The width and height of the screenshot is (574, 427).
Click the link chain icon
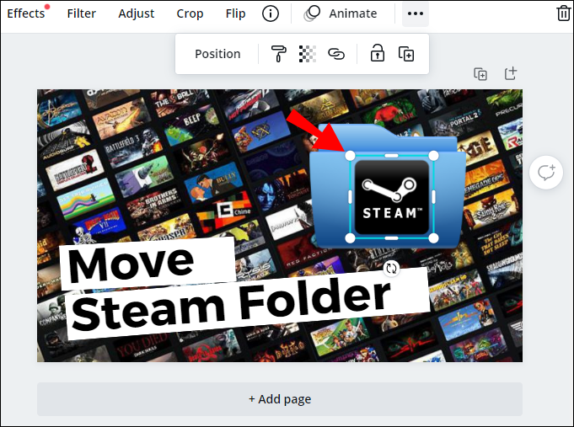[336, 54]
